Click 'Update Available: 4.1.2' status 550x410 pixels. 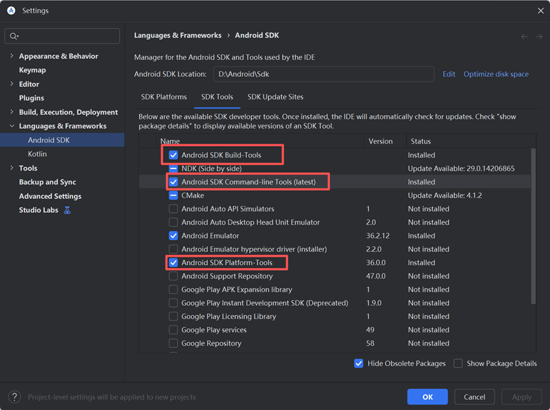(x=445, y=195)
